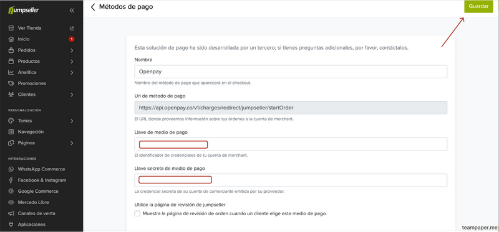Click the Navegación layout icon
499x232 pixels.
coord(11,132)
